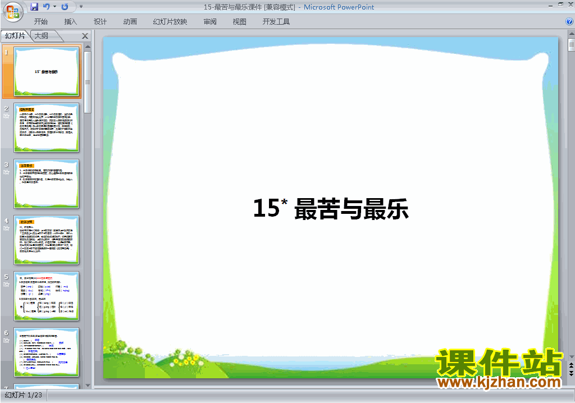575x403 pixels.
Task: Play animations via star icon beside slide 5
Action: coord(6,285)
